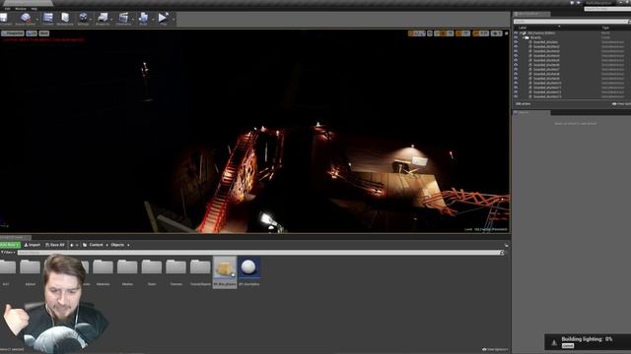Toggle visibility eye of Boards folder row

(x=516, y=37)
